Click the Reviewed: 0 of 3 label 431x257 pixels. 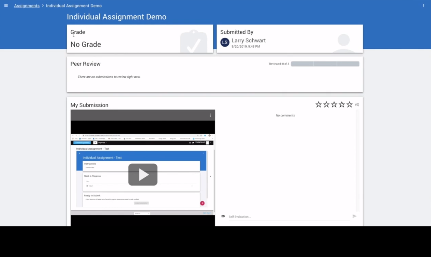coord(279,64)
